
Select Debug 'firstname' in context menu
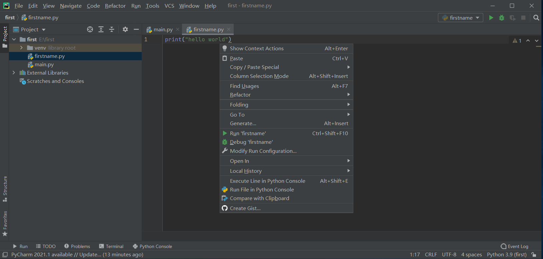click(x=286, y=142)
